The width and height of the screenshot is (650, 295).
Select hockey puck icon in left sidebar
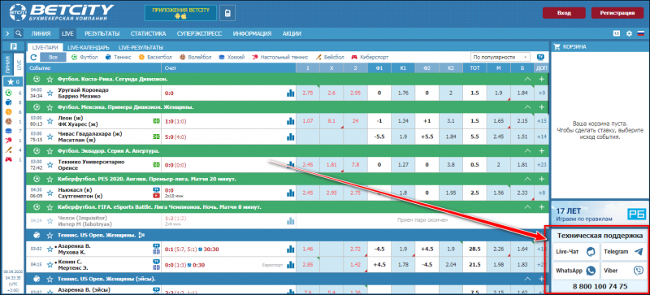click(8, 131)
